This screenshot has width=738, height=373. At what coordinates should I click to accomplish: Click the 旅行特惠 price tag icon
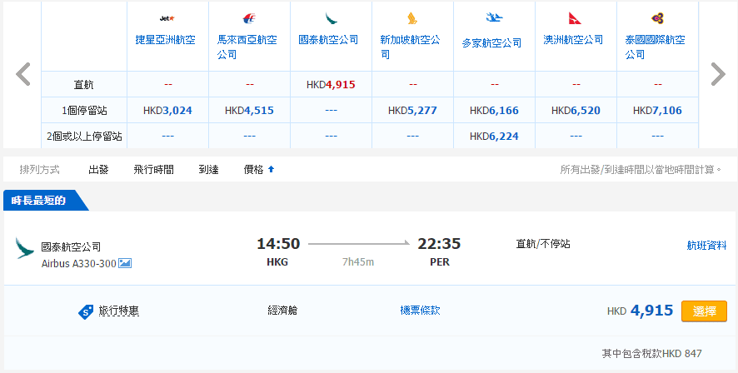pyautogui.click(x=85, y=311)
